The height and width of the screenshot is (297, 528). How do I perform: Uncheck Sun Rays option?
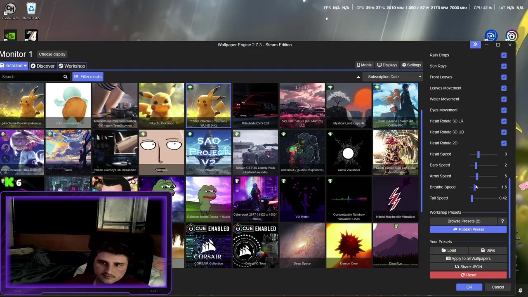[504, 66]
